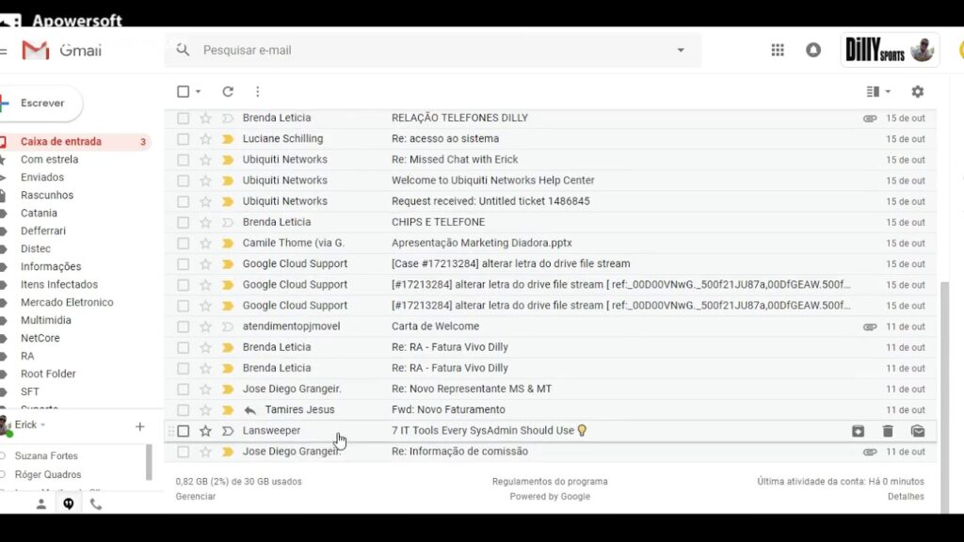
Task: Expand the Erick chat status dropdown
Action: pos(43,425)
